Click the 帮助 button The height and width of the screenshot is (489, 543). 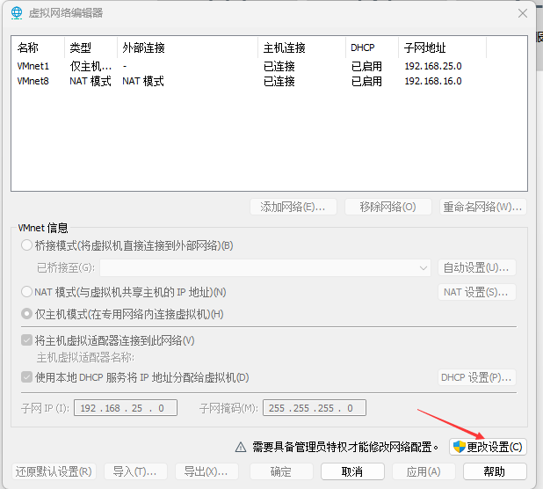(495, 471)
